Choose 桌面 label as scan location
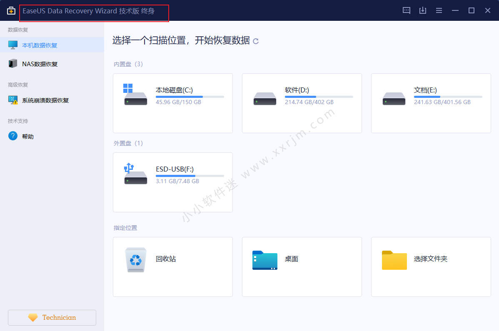Viewport: 499px width, 331px height. [x=292, y=259]
